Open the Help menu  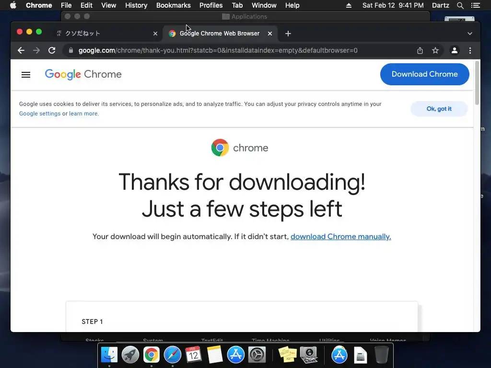[x=292, y=5]
